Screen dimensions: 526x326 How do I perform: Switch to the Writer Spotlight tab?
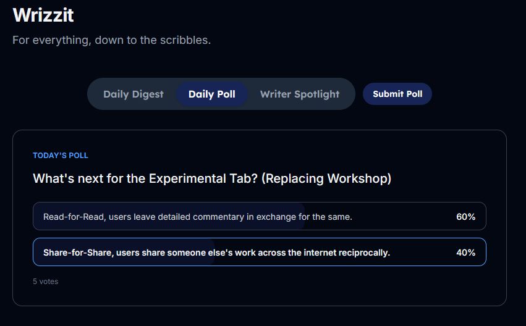tap(300, 94)
